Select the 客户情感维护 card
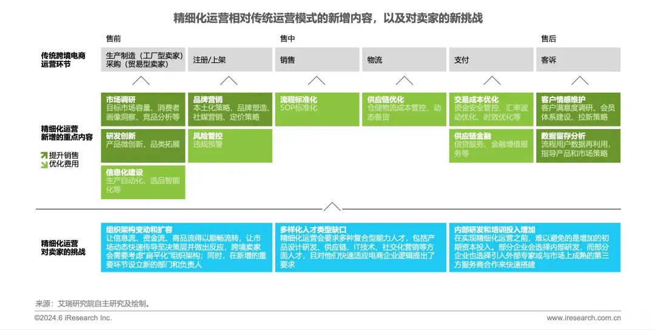 pos(578,110)
